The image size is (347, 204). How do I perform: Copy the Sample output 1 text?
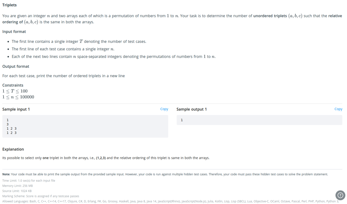coord(338,109)
